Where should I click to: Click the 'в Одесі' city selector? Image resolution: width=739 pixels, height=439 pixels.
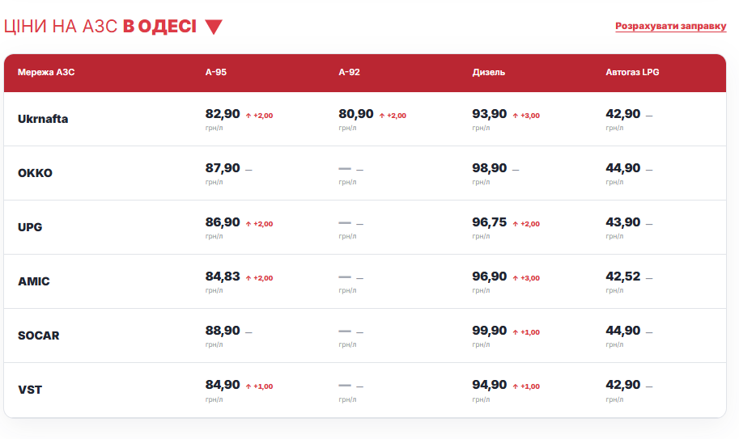pyautogui.click(x=159, y=27)
